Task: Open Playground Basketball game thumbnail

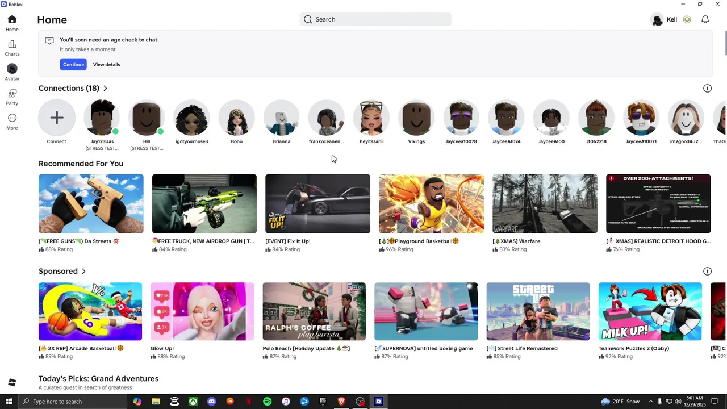Action: pos(431,203)
